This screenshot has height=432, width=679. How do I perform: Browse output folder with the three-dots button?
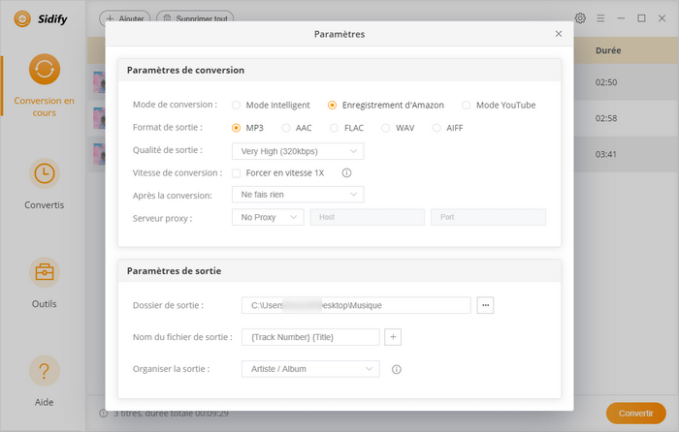486,305
